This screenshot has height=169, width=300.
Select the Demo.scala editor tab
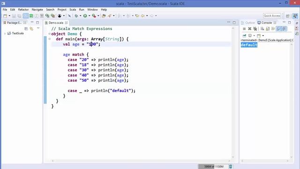point(56,23)
